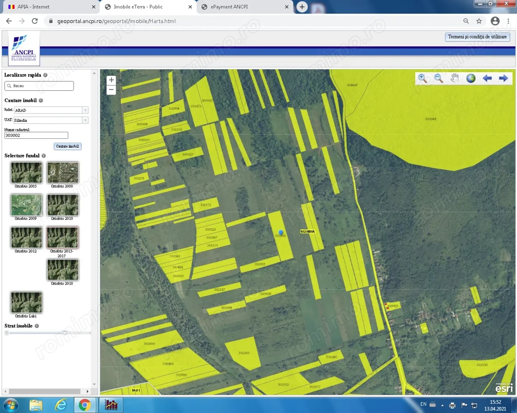Select the Ortofoto 2009 basemap thumbnail
This screenshot has width=517, height=413.
point(26,205)
